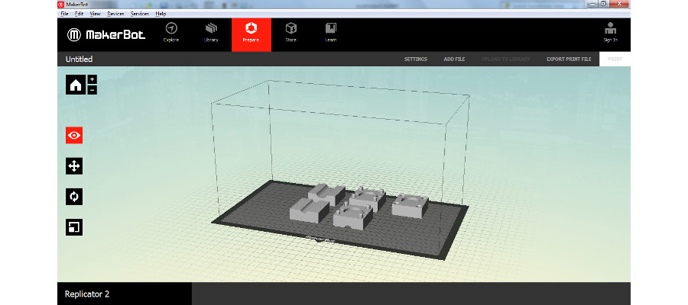Image resolution: width=688 pixels, height=305 pixels.
Task: Select the Move arrows tool
Action: tap(74, 166)
